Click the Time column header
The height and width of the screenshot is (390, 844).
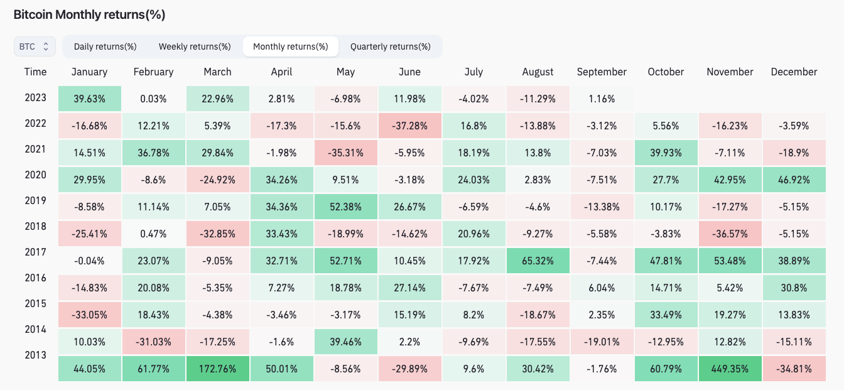coord(35,72)
